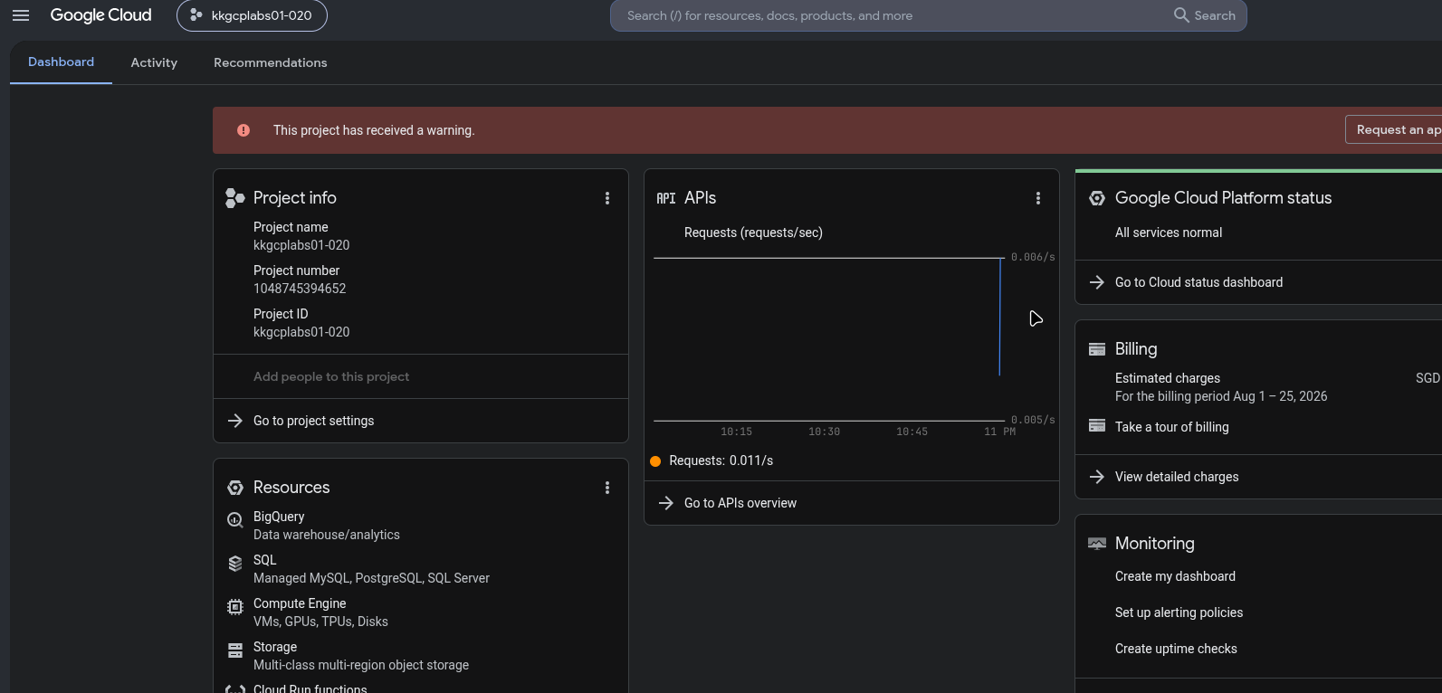Viewport: 1442px width, 693px height.
Task: Open the Cloud Run functions link
Action: point(310,689)
